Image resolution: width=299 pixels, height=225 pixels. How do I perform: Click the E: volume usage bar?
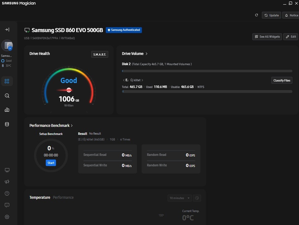tap(207, 92)
